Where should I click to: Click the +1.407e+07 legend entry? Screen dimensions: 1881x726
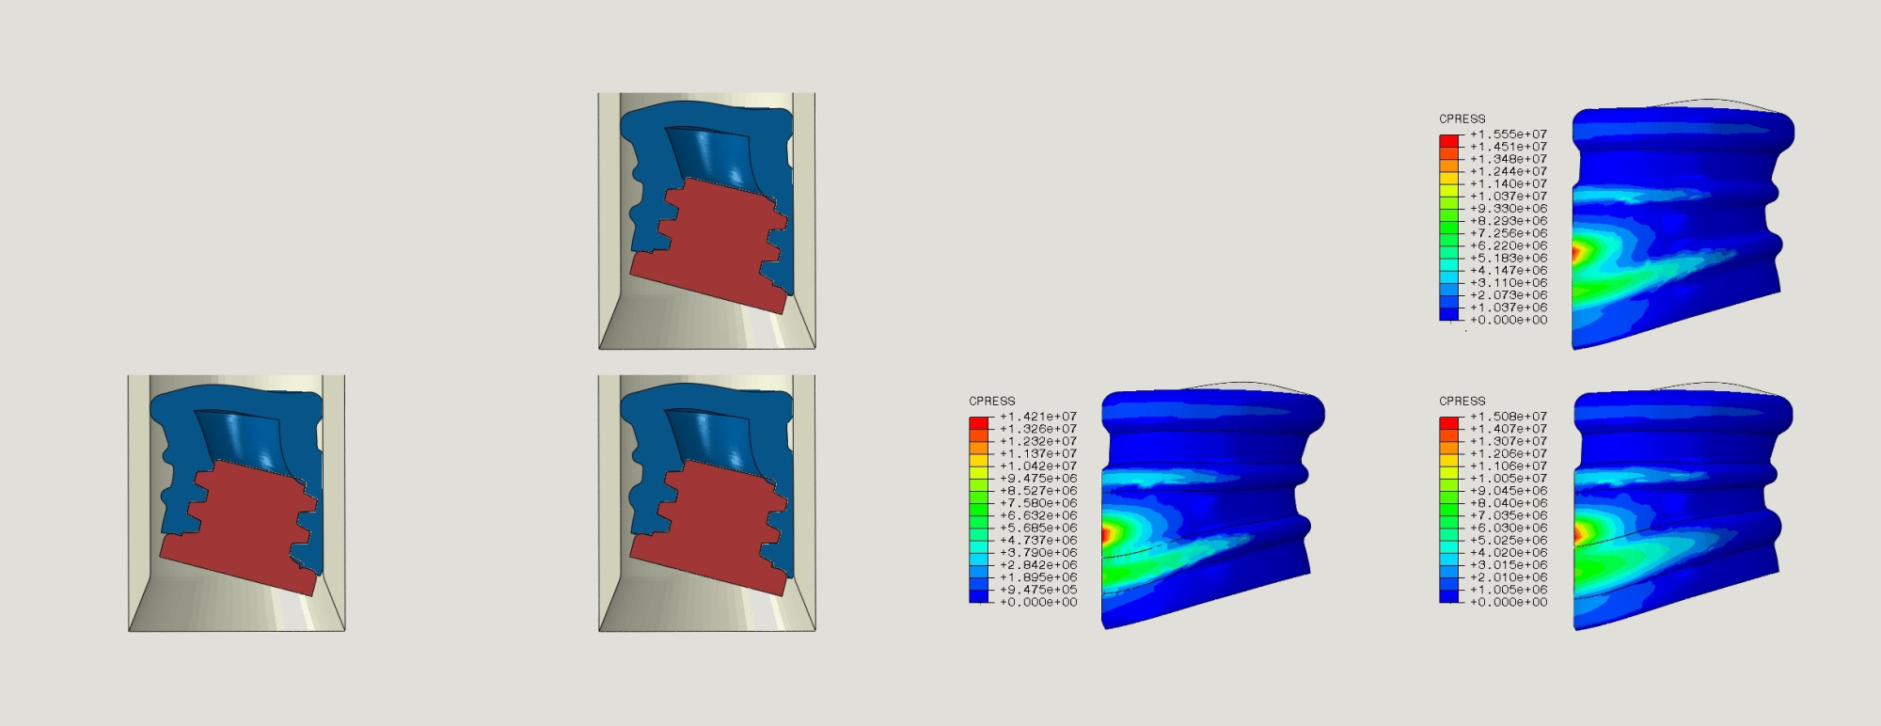[1509, 429]
